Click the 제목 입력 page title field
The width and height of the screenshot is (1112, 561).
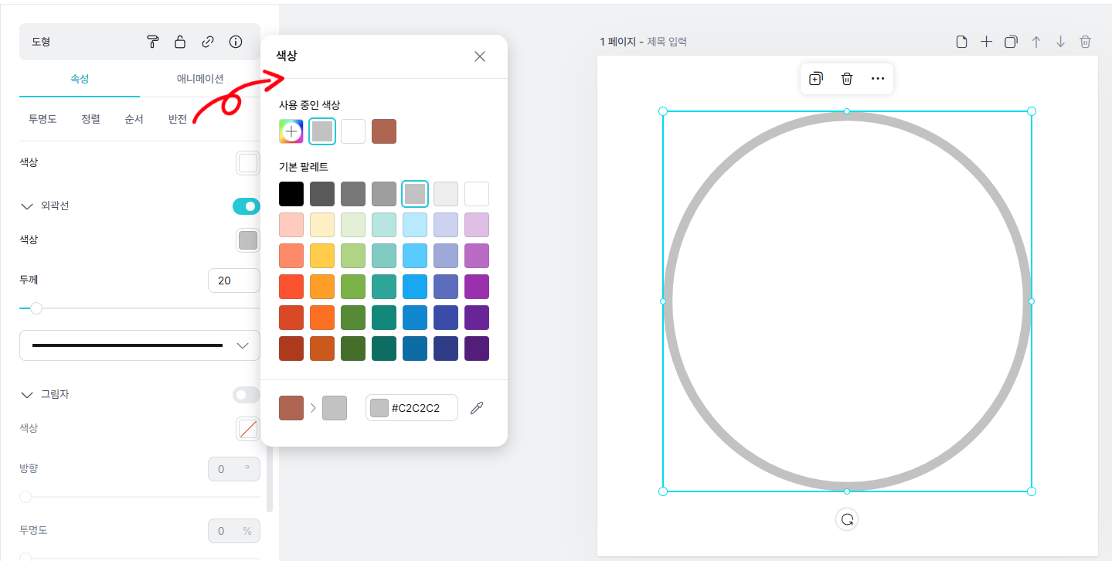[667, 42]
